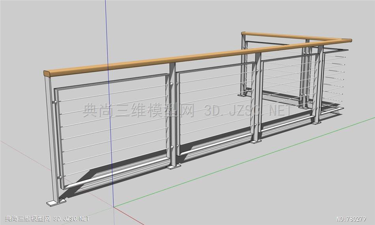The image size is (375, 225).
Task: Click the NO:780279 model number text
Action: [351, 219]
